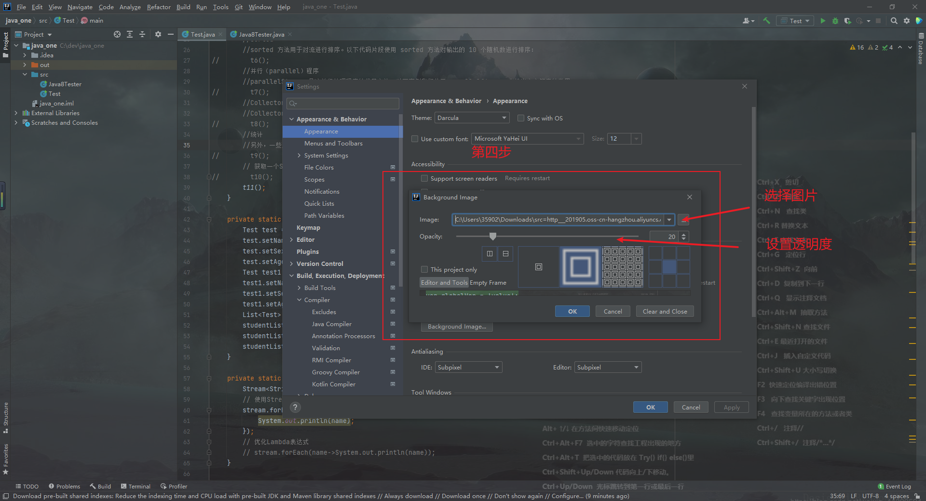Expand Version Control settings node
Viewport: 926px width, 501px height.
tap(292, 264)
